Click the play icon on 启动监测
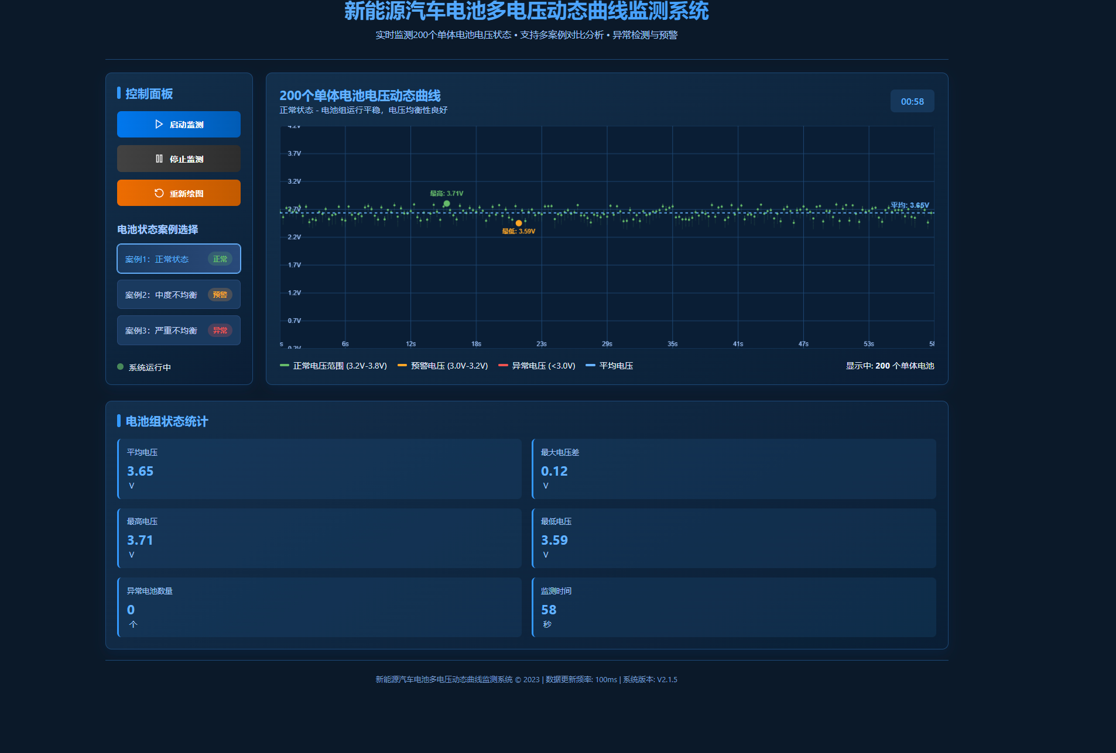Image resolution: width=1116 pixels, height=753 pixels. (159, 125)
